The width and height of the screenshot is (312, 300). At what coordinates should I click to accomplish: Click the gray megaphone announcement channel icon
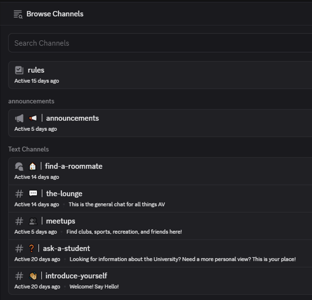pos(19,118)
